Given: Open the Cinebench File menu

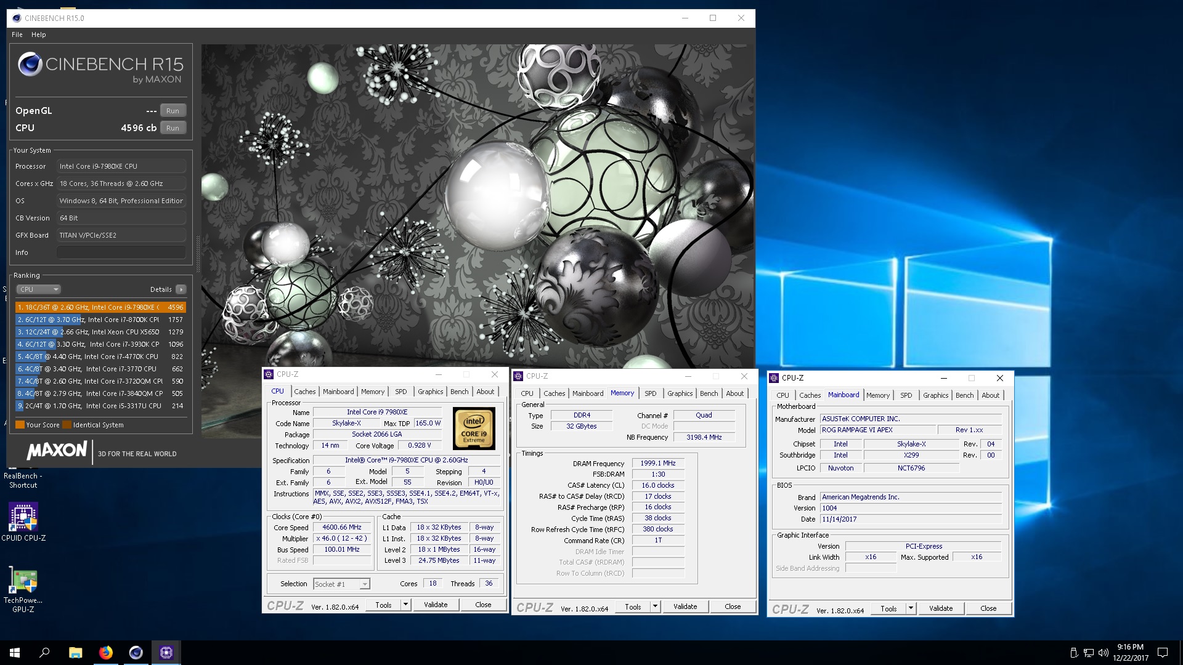Looking at the screenshot, I should pos(17,34).
